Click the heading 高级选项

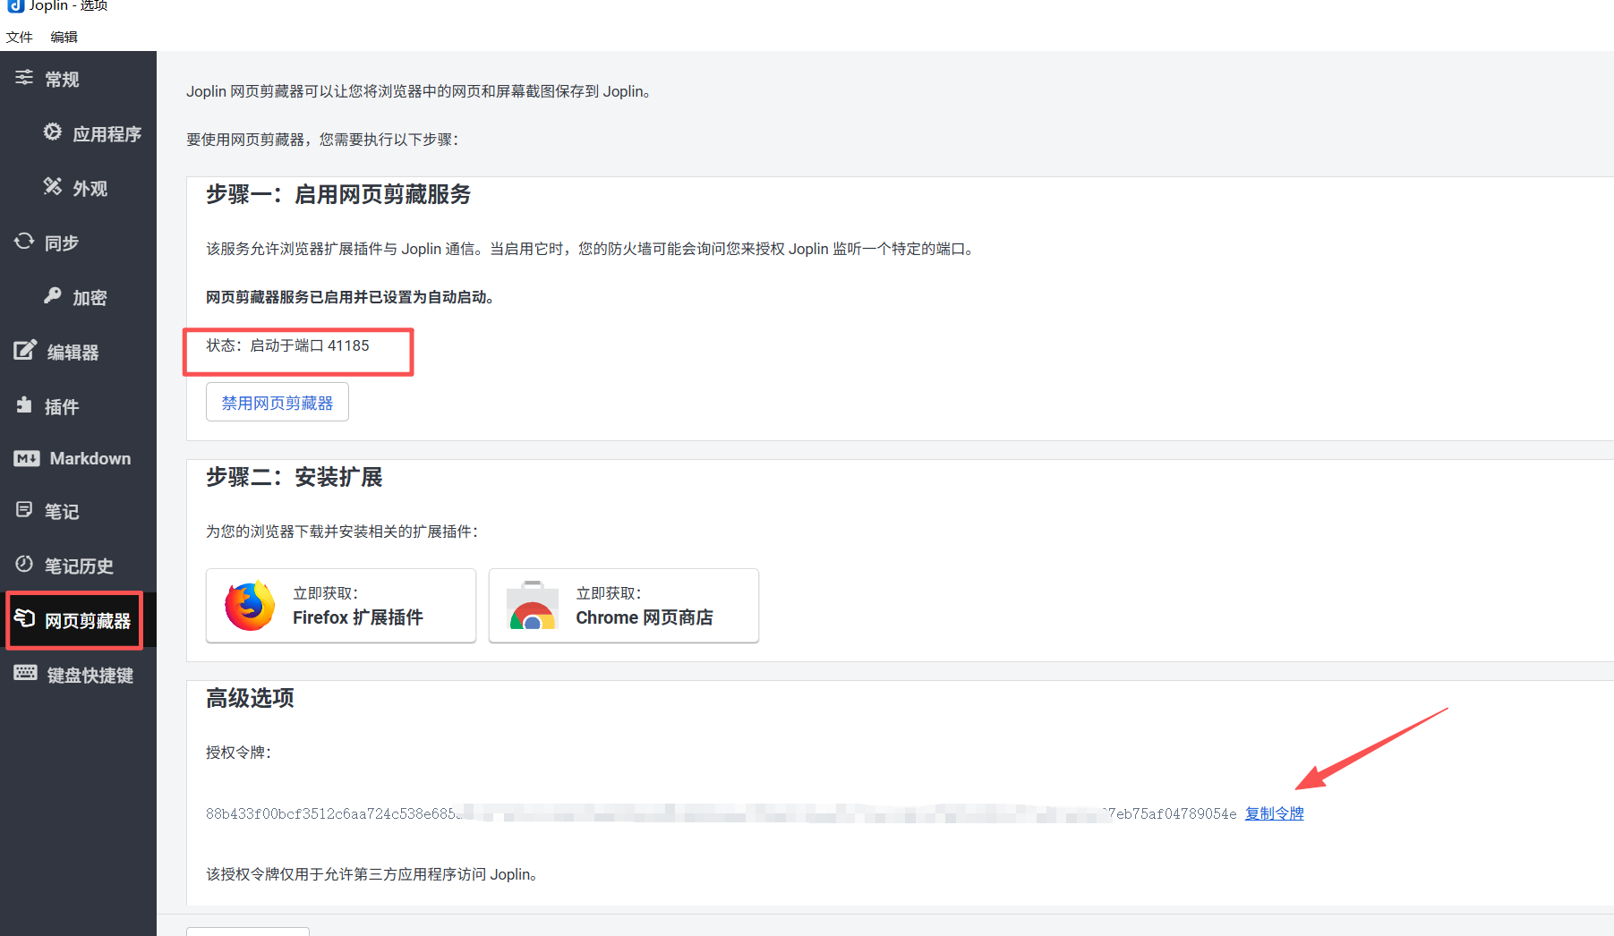250,698
